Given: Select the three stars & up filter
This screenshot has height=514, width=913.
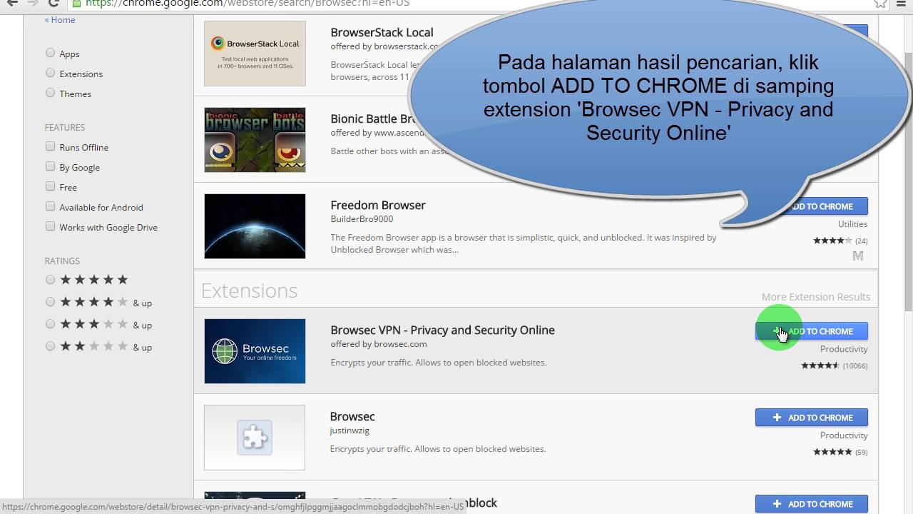Looking at the screenshot, I should 50,324.
